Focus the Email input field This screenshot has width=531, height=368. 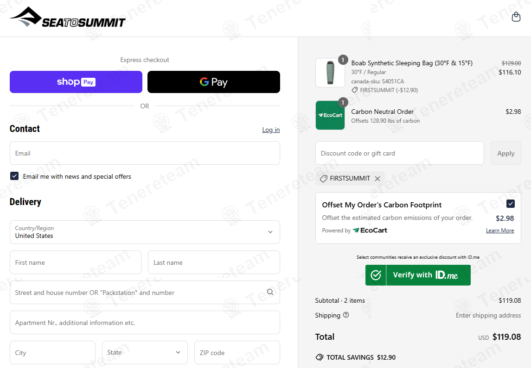pos(145,153)
